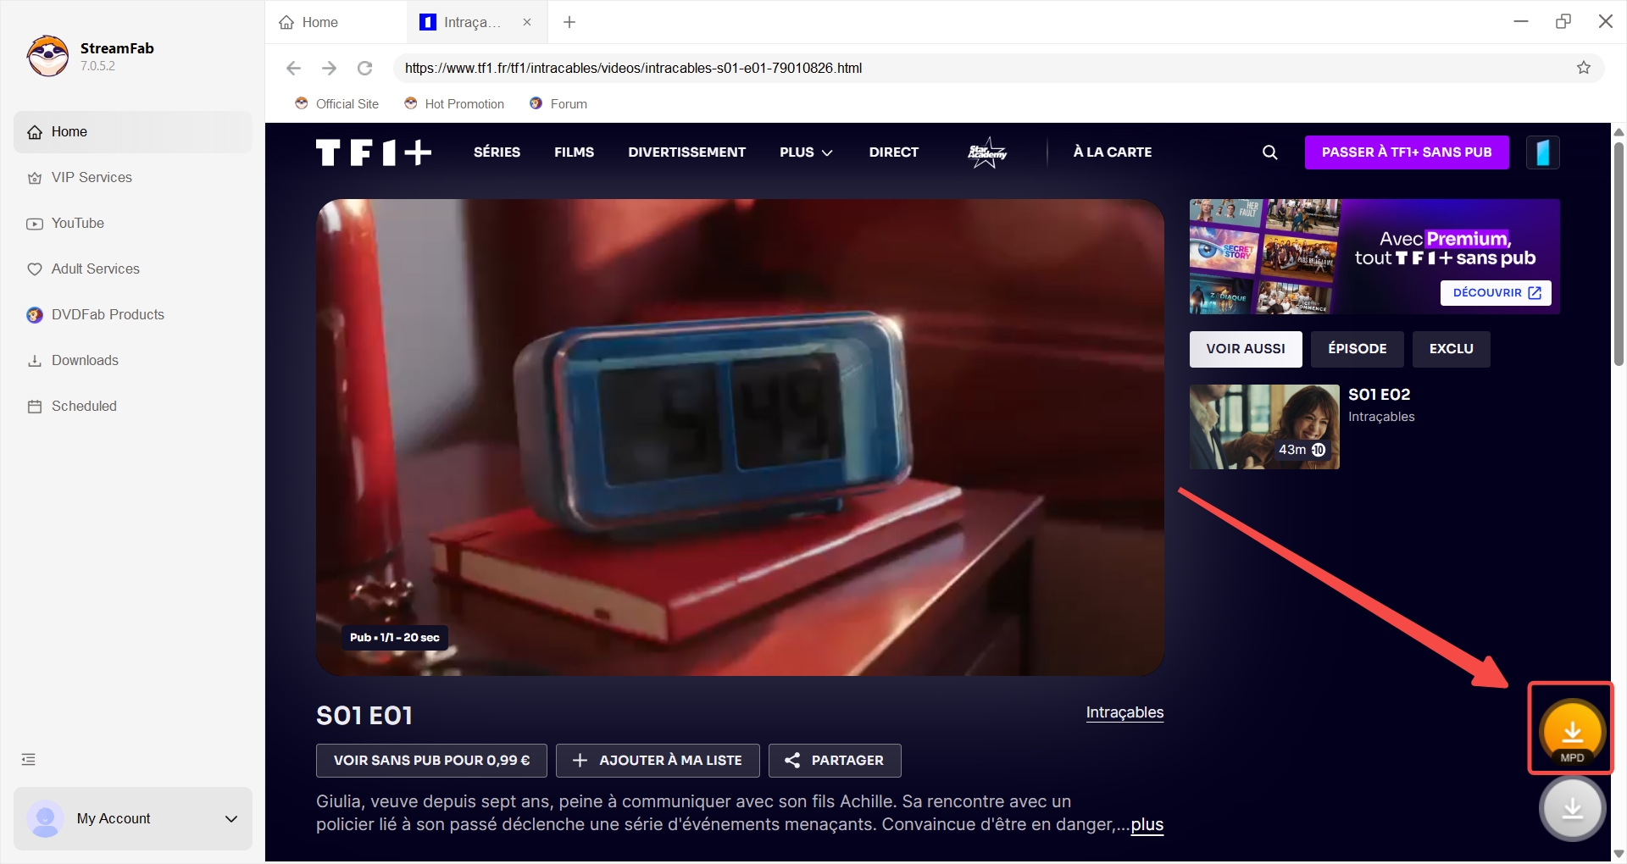The width and height of the screenshot is (1627, 864).
Task: Open the S01 E02 episode thumbnail
Action: pos(1264,427)
